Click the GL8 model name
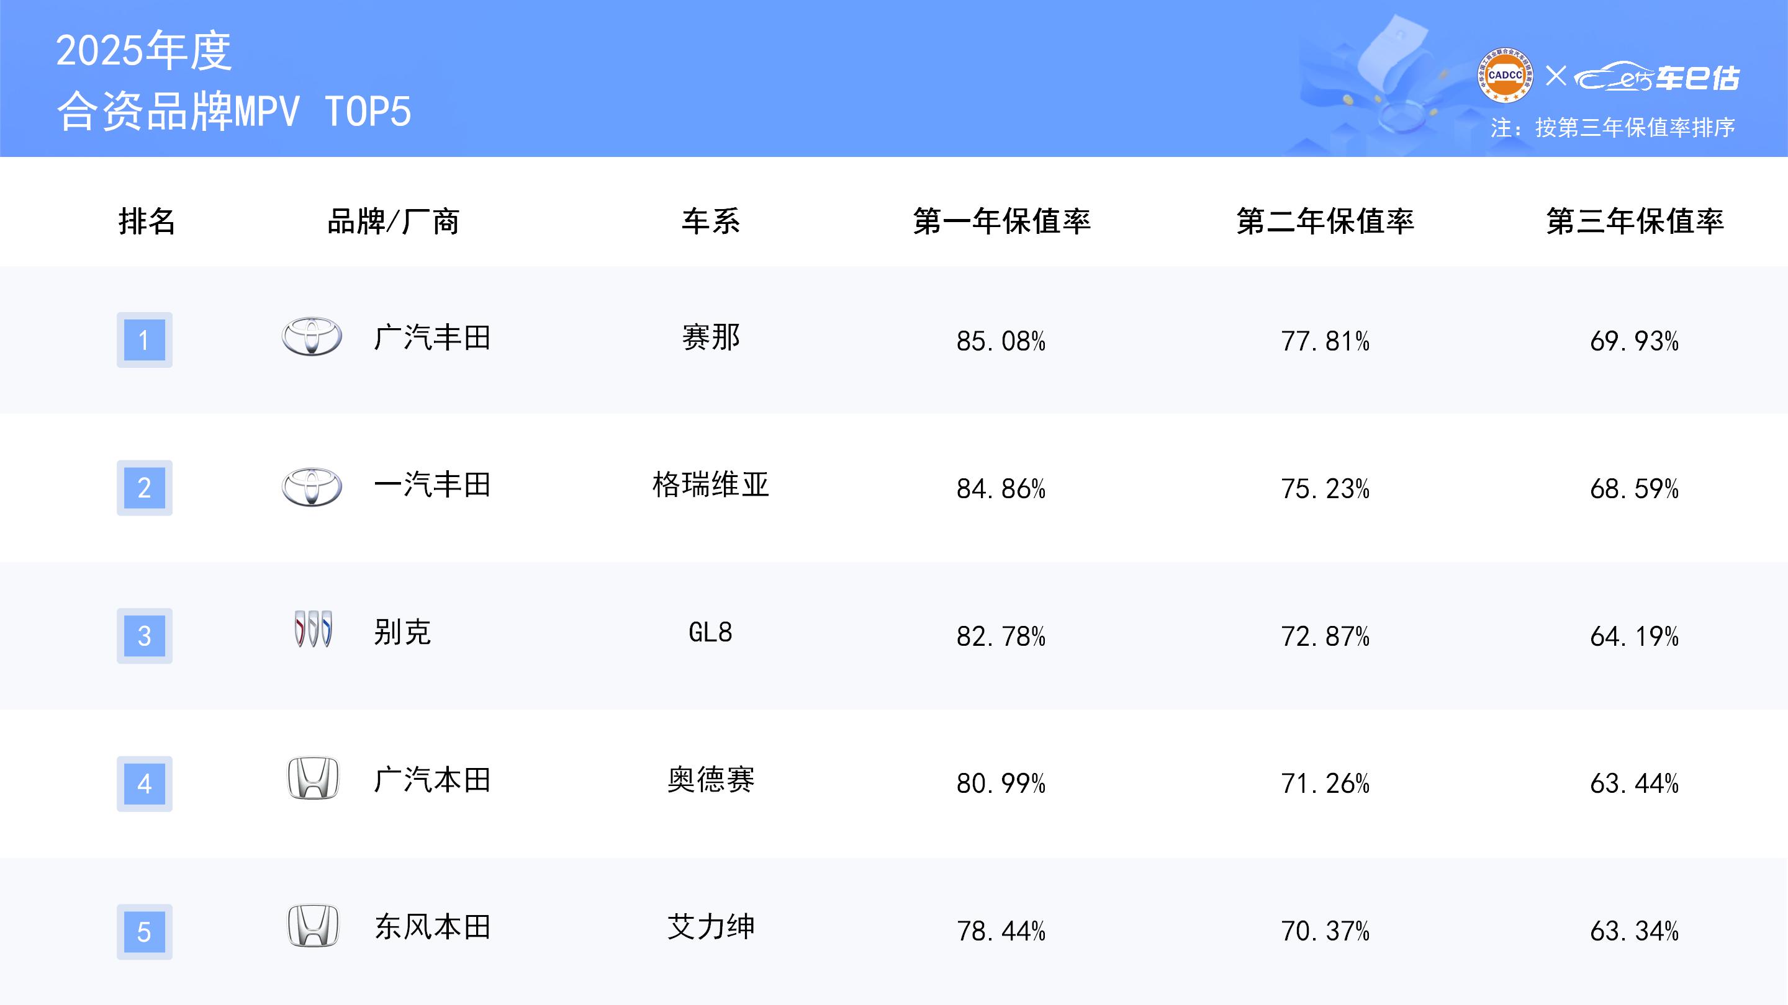Viewport: 1788px width, 1005px height. tap(711, 633)
